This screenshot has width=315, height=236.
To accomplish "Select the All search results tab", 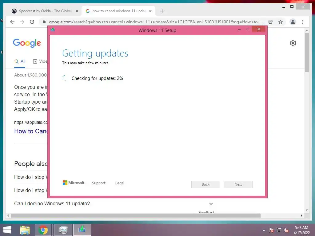I will (x=20, y=61).
